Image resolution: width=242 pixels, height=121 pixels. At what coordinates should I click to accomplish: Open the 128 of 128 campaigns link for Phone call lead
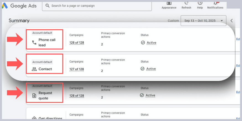[77, 43]
